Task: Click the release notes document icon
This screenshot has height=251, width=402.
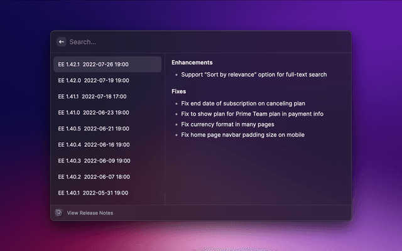Action: [x=58, y=213]
